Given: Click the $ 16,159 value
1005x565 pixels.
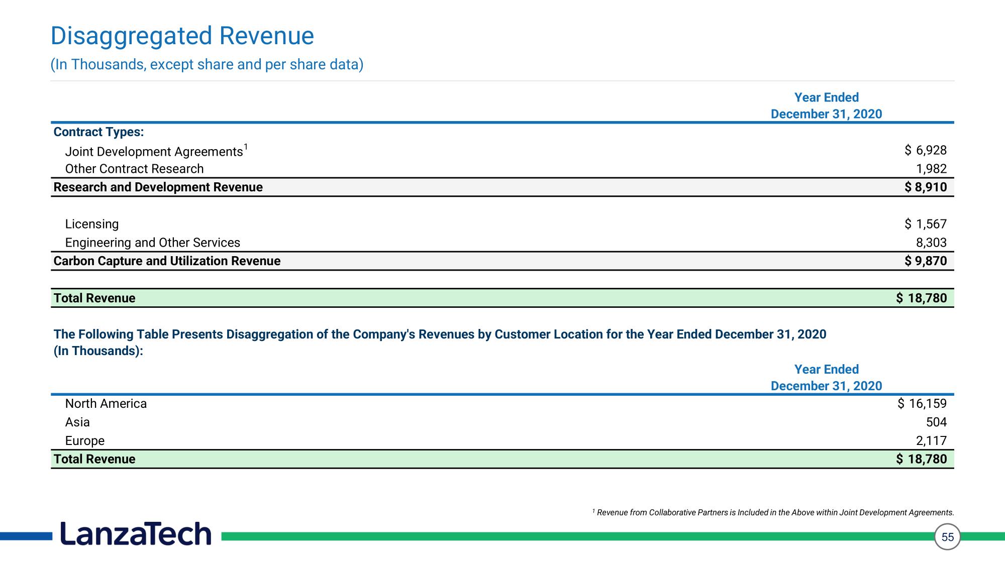Looking at the screenshot, I should 922,404.
